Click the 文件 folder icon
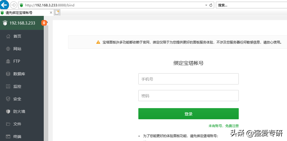 [8, 124]
